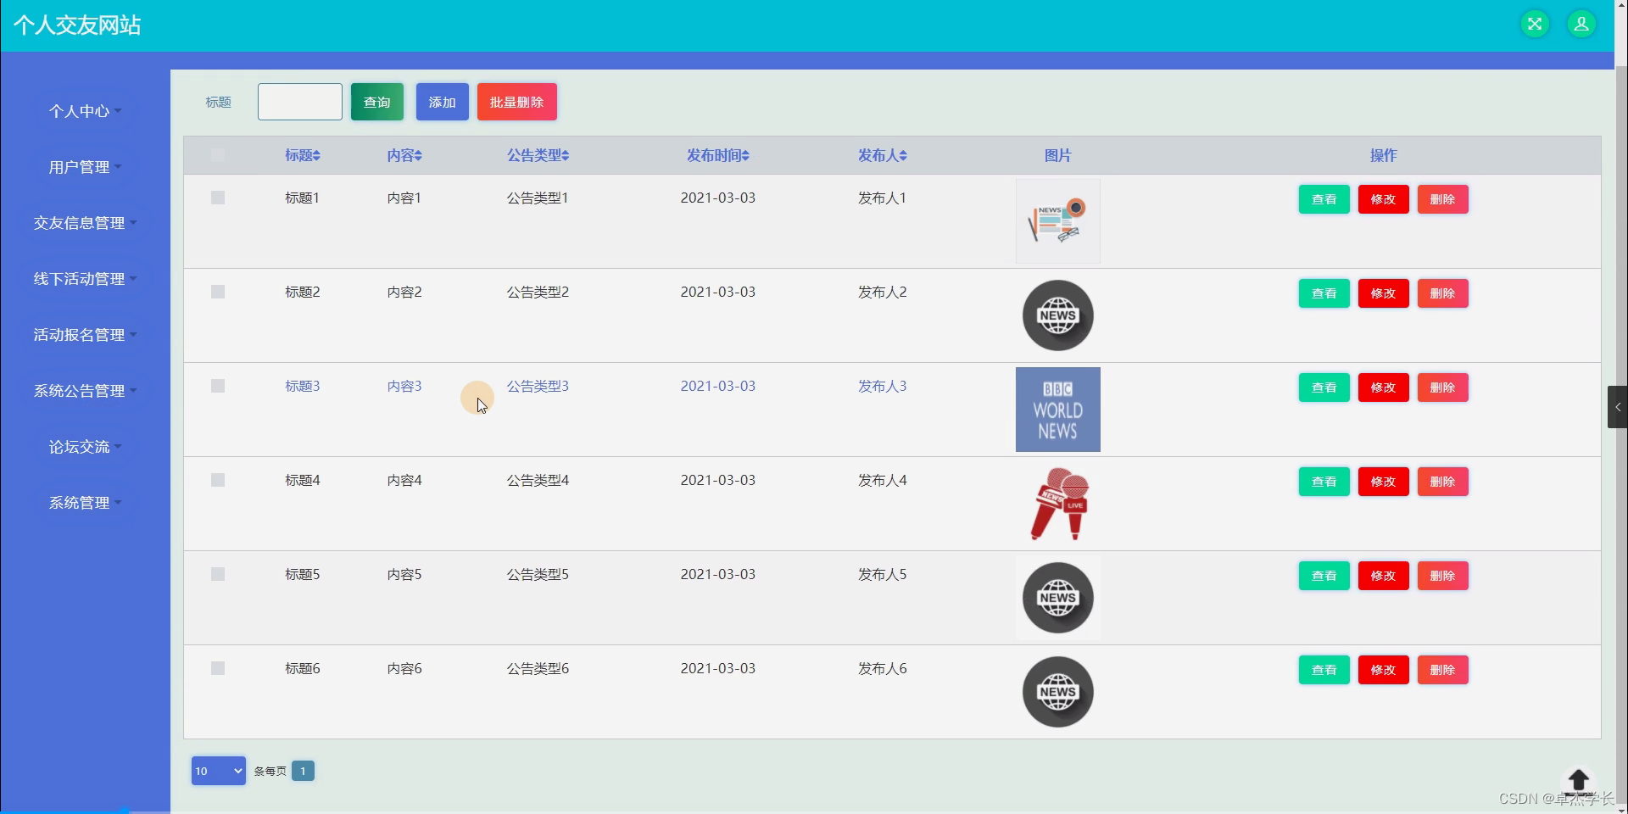Click 修改 for row 标题5
The height and width of the screenshot is (814, 1628).
pyautogui.click(x=1384, y=576)
